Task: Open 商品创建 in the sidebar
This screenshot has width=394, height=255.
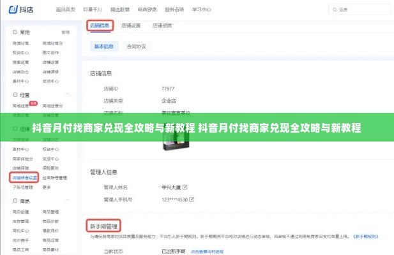Action: tap(20, 212)
